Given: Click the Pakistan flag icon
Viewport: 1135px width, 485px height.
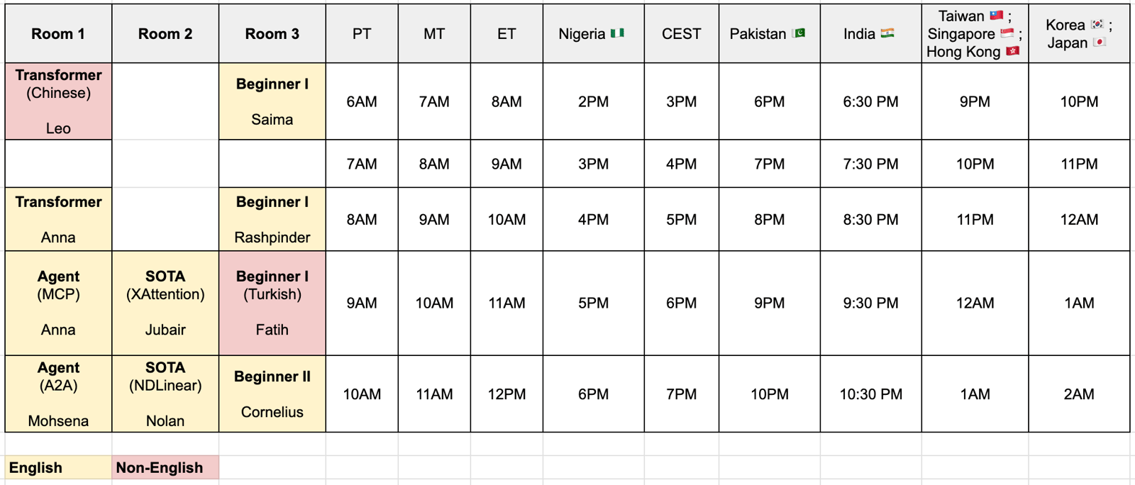Looking at the screenshot, I should click(x=799, y=33).
